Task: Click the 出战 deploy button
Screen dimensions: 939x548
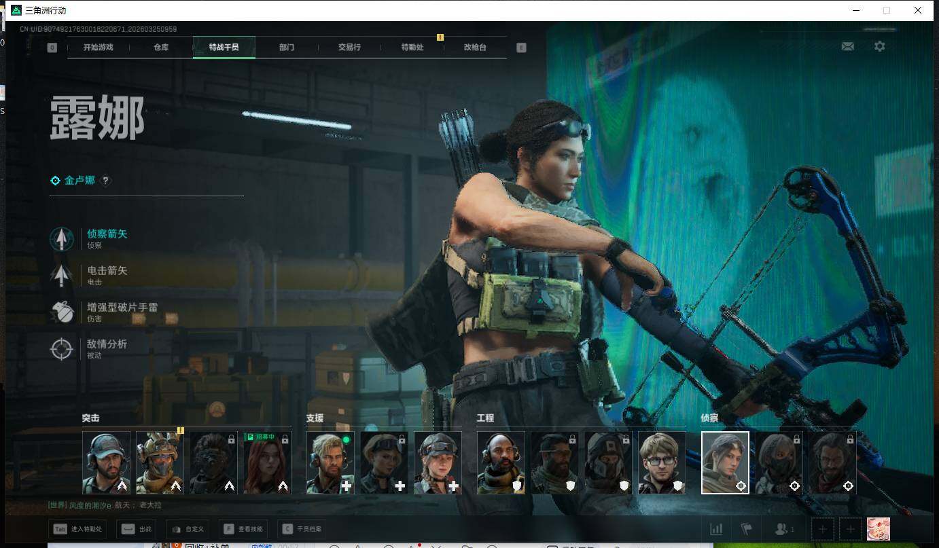Action: click(x=136, y=529)
